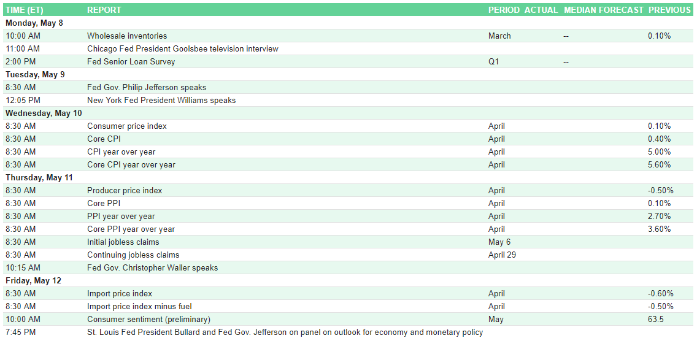Click Consumer sentiment (preliminary) report
Screen dimensions: 697x338
coord(149,320)
